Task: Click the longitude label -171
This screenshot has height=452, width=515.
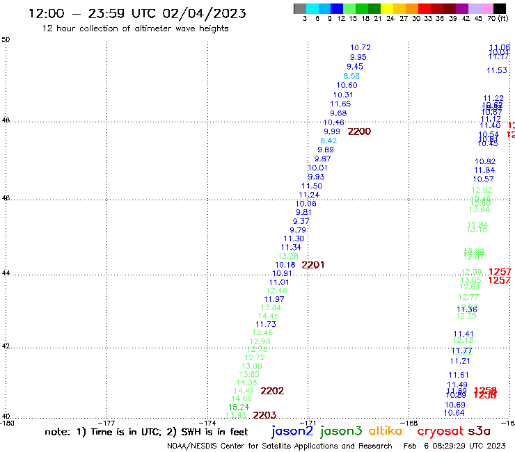Action: (308, 423)
